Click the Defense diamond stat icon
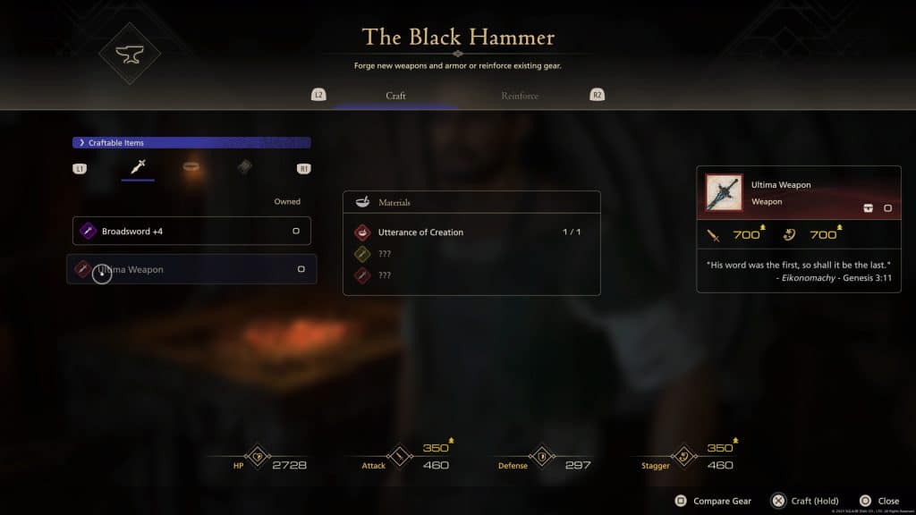The image size is (916, 515). click(x=541, y=456)
